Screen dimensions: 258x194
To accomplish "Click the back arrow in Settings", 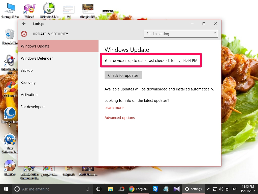I will coord(24,23).
